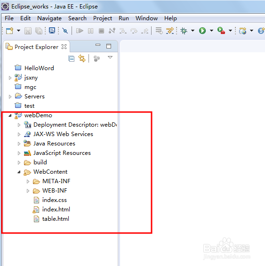265x266 pixels.
Task: Open the Debug dropdown arrow
Action: pos(193,31)
